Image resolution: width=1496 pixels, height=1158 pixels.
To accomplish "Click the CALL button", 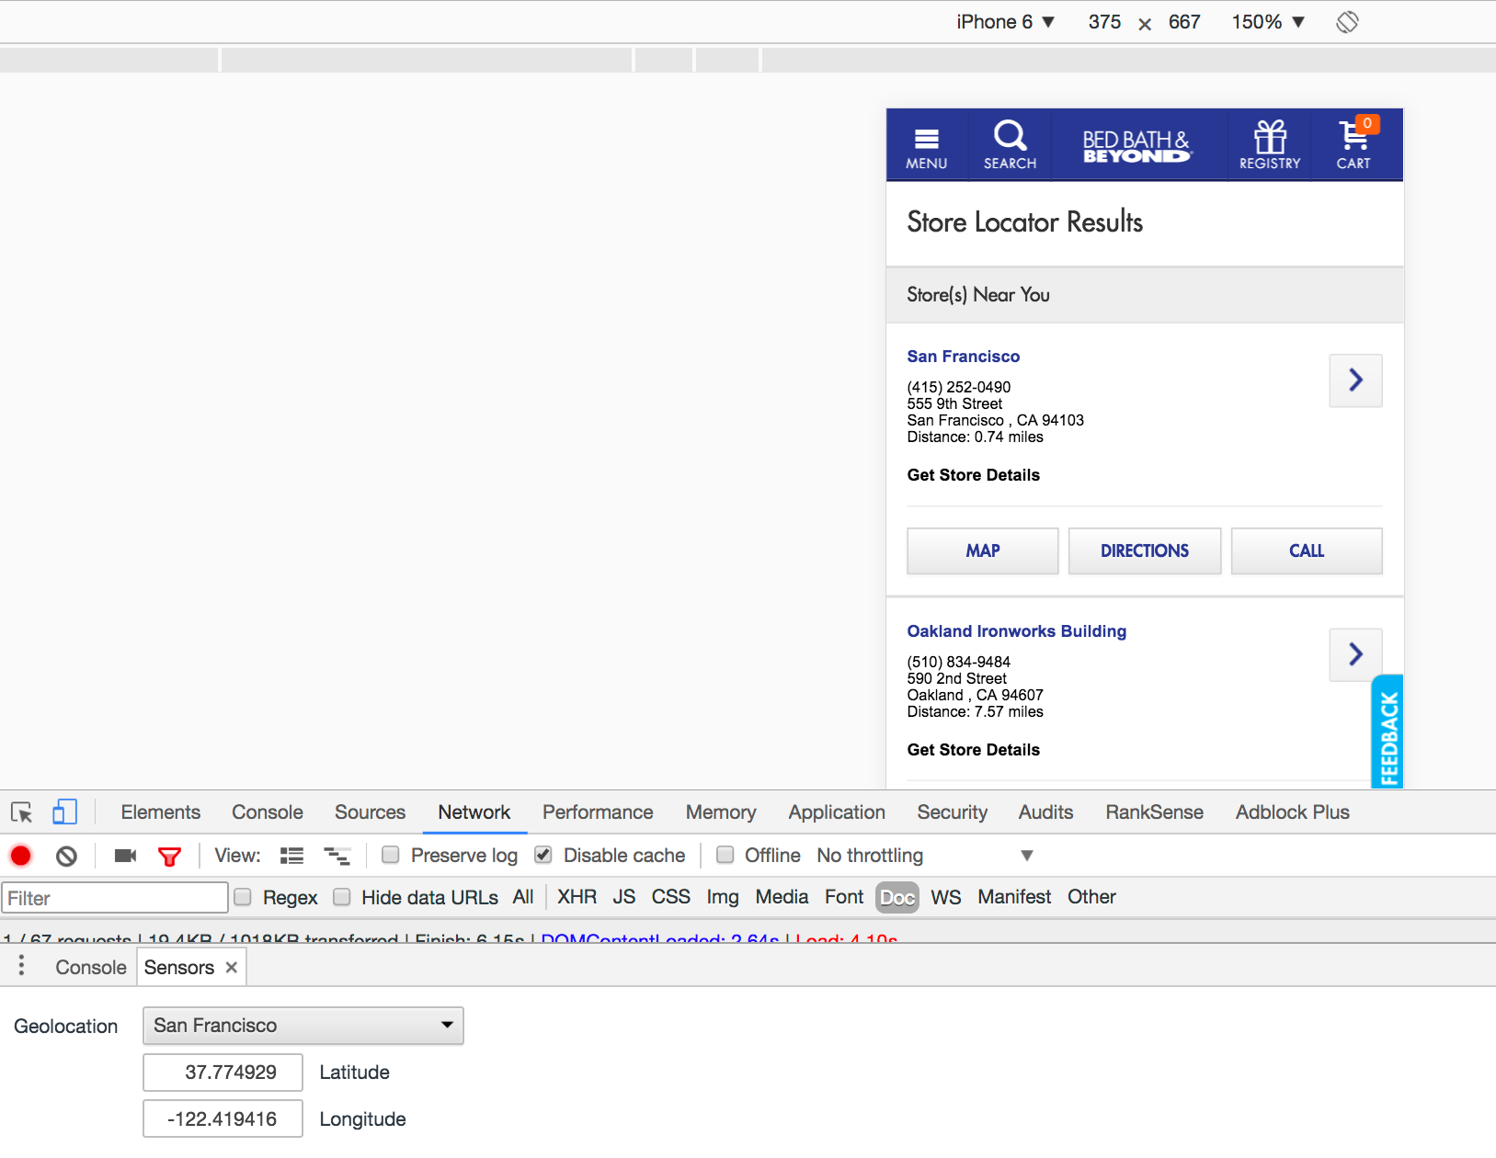I will [x=1307, y=551].
